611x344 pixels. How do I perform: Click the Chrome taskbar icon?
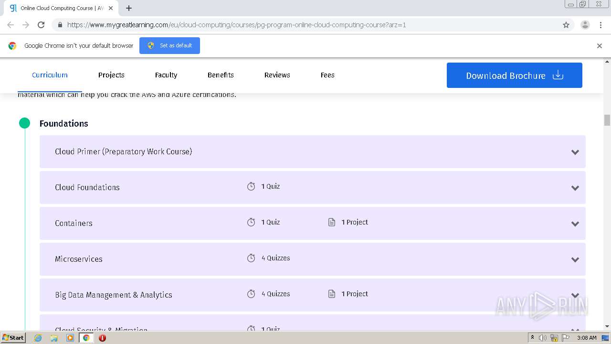point(86,338)
